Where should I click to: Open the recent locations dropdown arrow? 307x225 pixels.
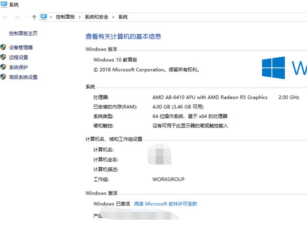click(x=26, y=17)
